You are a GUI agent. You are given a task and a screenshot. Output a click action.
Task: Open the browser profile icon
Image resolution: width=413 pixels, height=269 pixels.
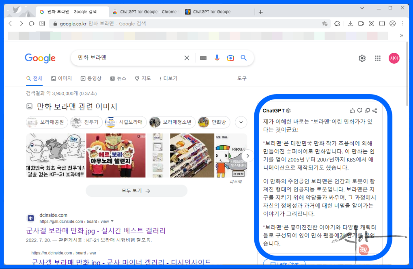tap(392, 24)
